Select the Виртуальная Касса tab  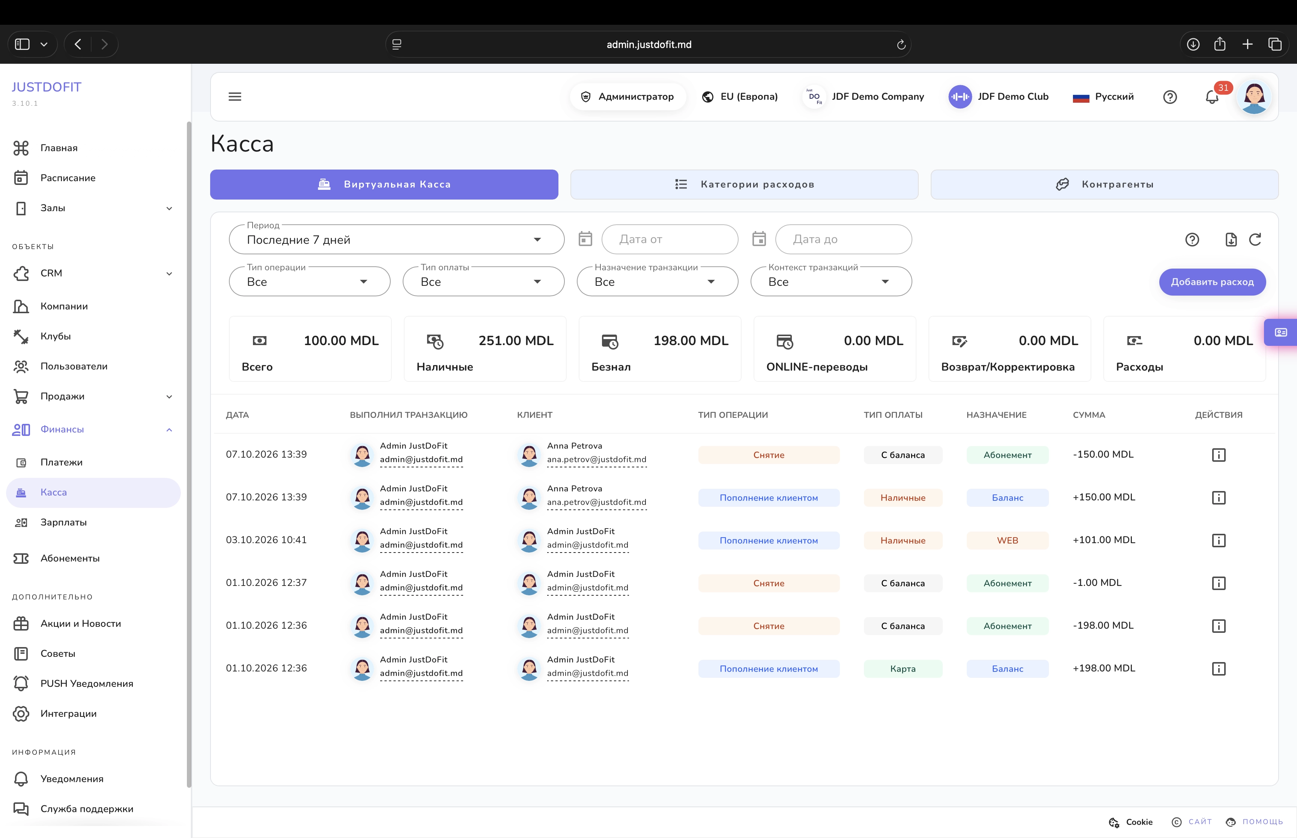[x=384, y=185]
